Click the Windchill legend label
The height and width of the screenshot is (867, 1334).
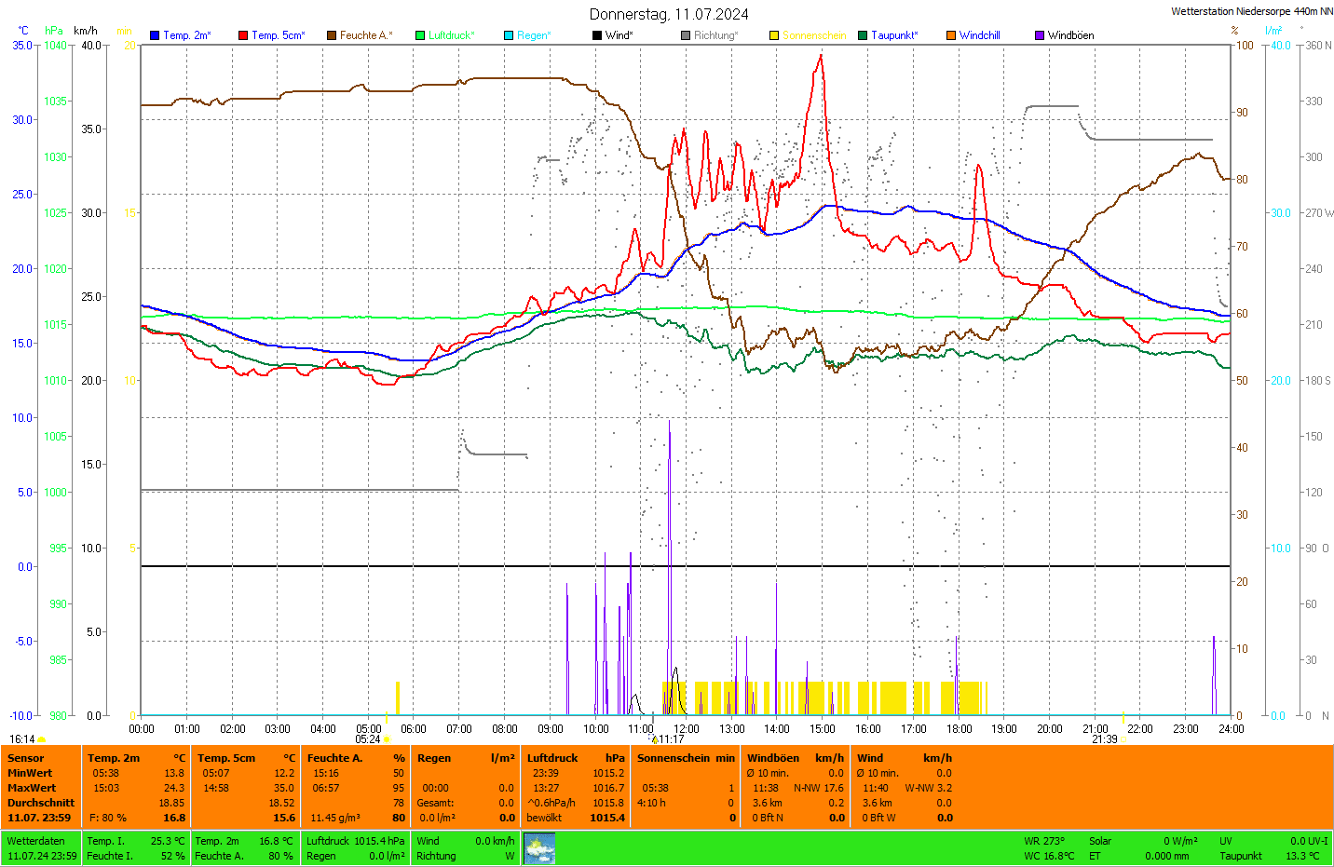979,35
